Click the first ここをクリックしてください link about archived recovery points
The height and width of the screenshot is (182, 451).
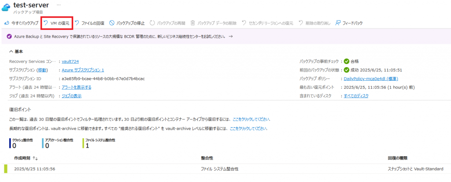[251, 119]
